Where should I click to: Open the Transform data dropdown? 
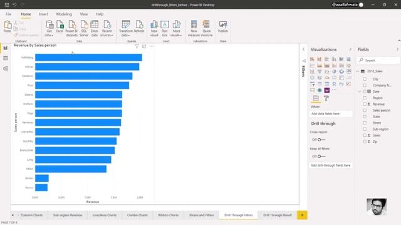[126, 29]
